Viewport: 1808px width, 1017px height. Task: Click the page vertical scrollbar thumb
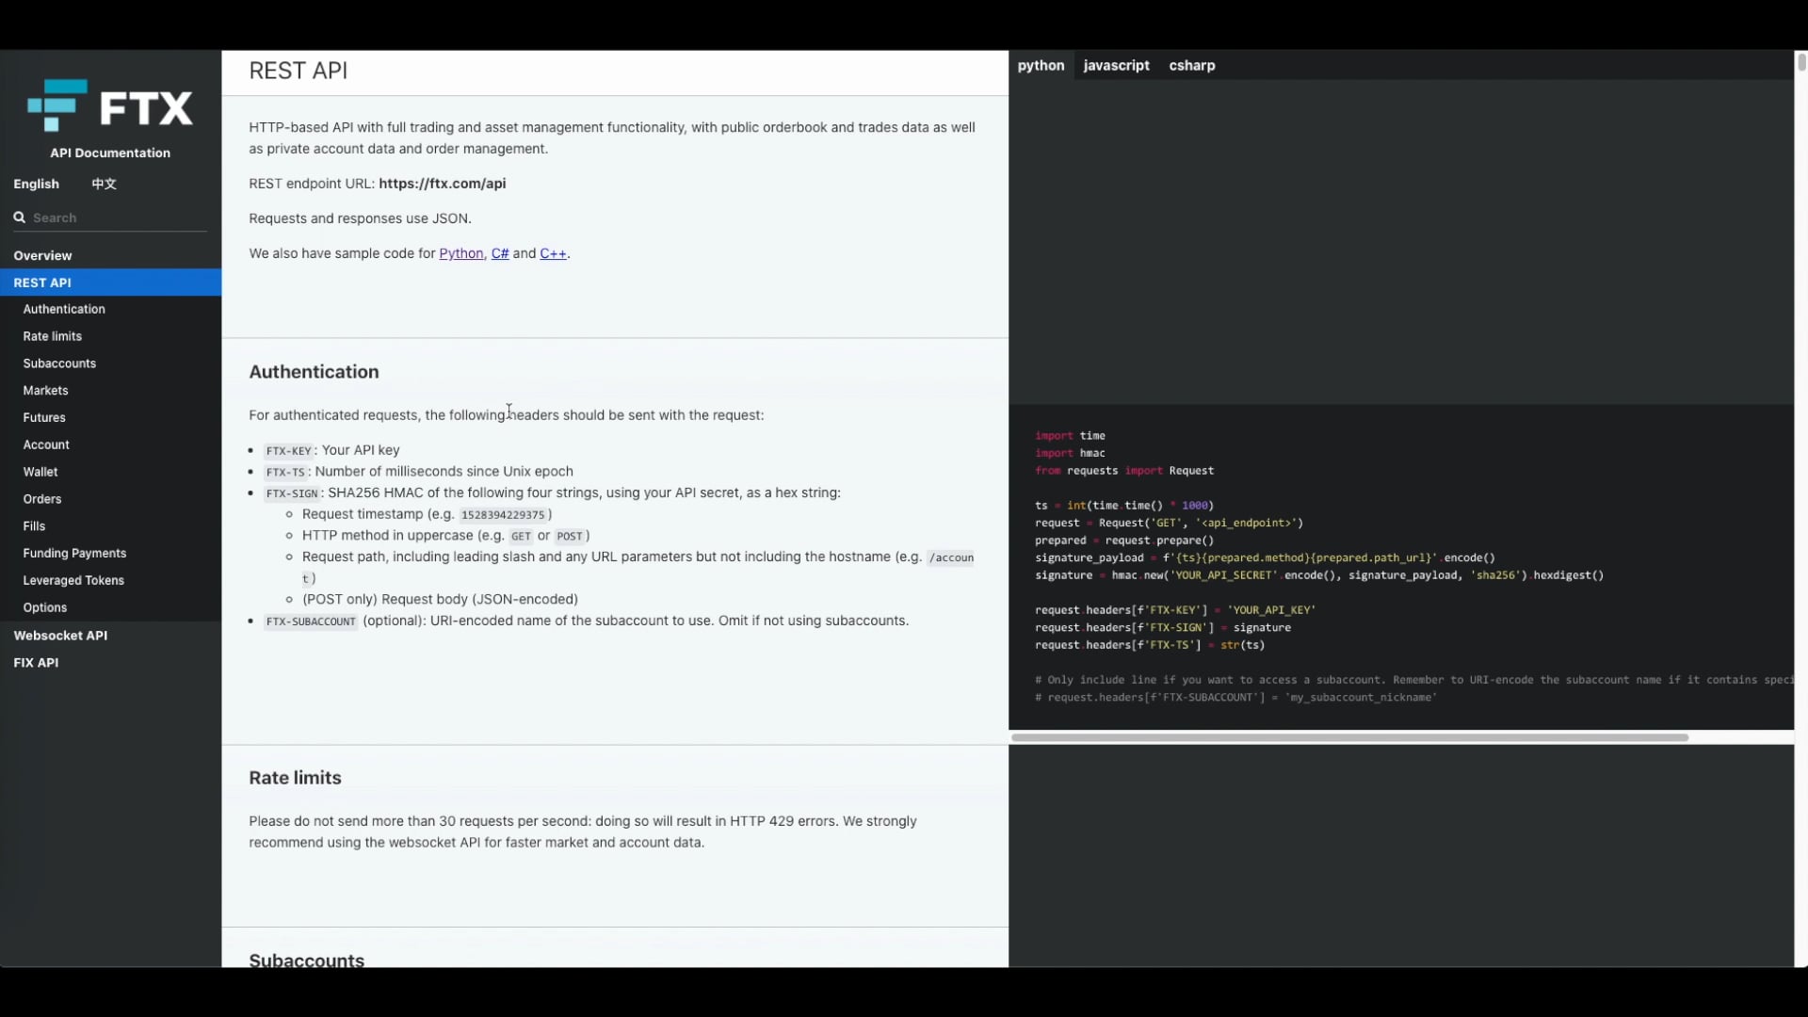click(1800, 62)
